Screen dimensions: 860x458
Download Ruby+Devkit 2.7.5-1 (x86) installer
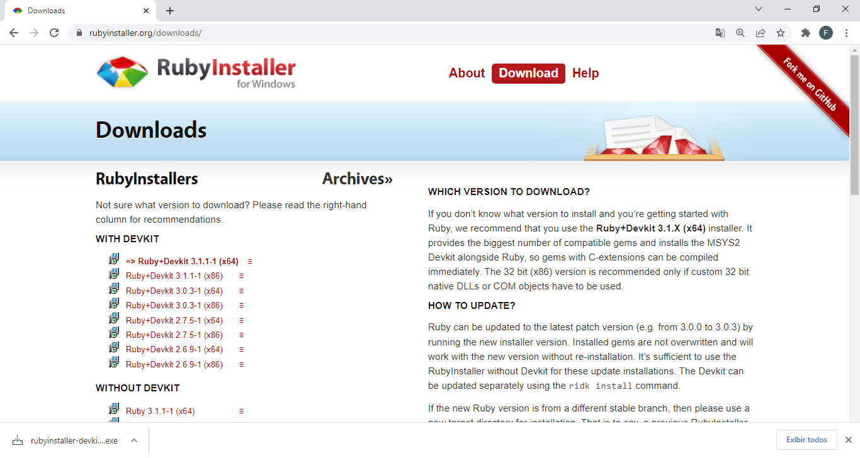pos(174,335)
